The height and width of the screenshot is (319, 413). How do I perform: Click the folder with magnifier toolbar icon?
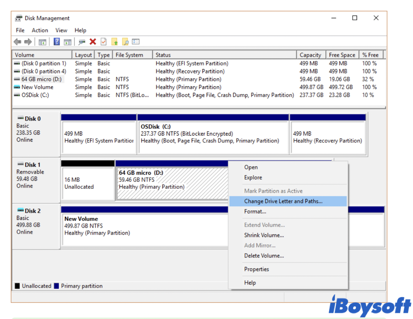(x=125, y=42)
